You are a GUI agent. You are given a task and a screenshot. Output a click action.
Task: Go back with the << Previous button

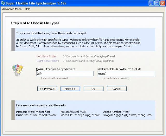point(47,89)
